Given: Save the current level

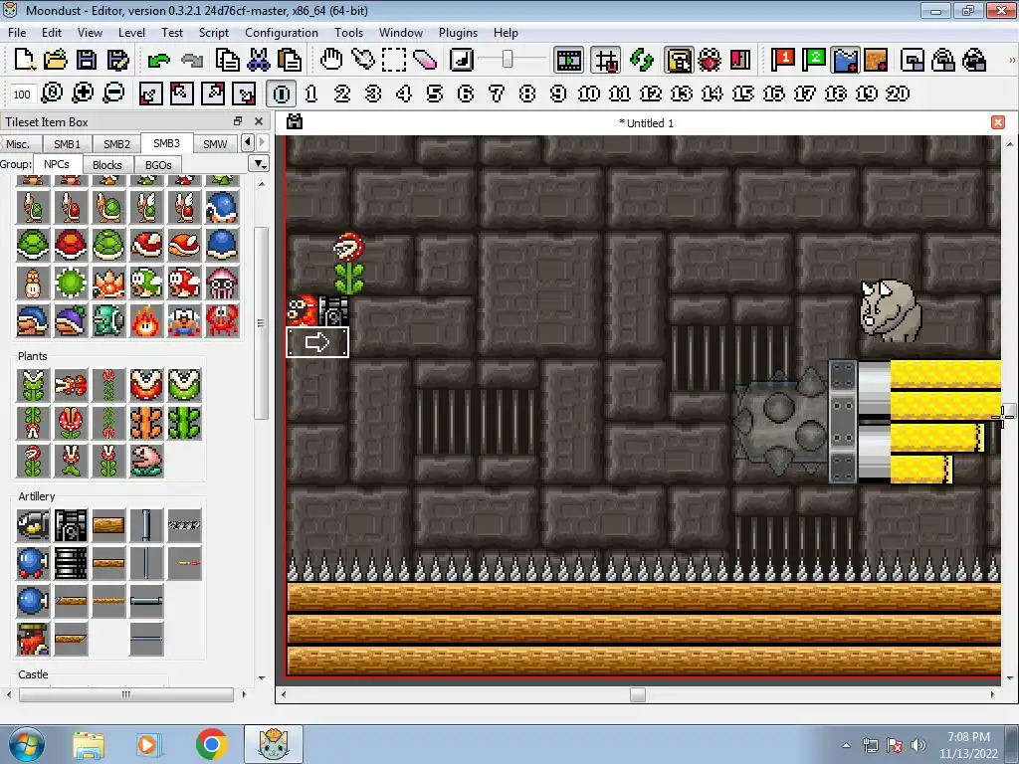Looking at the screenshot, I should pyautogui.click(x=87, y=60).
